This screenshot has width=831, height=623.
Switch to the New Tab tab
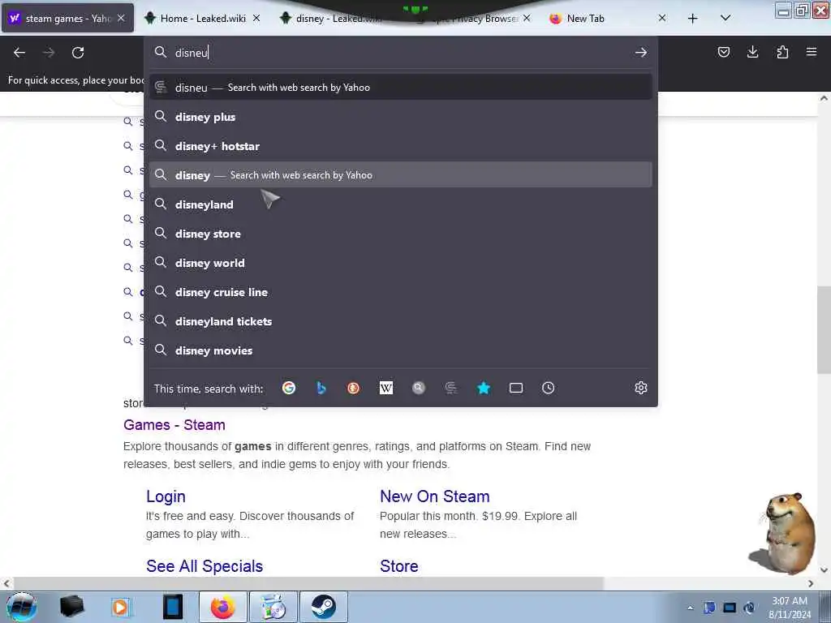[x=608, y=18]
